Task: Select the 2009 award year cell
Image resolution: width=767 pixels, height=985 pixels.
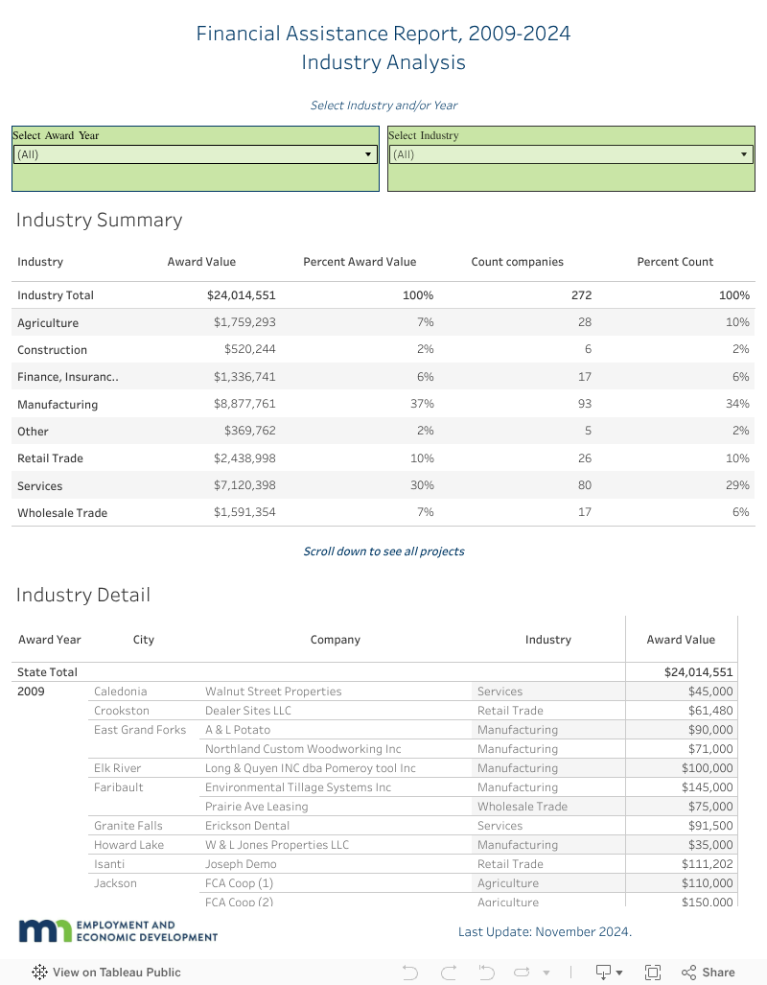Action: pos(31,692)
